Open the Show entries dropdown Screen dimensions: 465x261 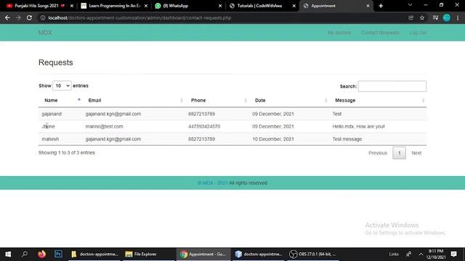[x=62, y=86]
